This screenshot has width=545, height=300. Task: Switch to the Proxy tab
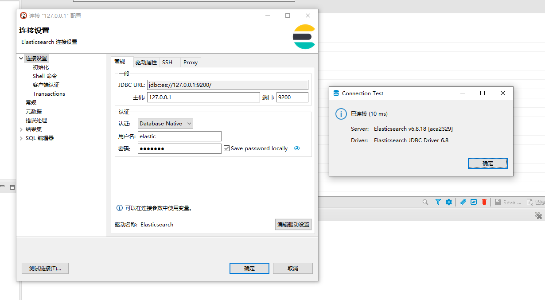tap(191, 62)
